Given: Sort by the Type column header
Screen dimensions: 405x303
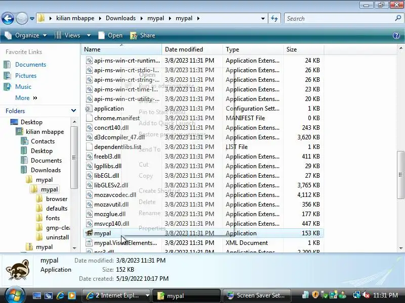Looking at the screenshot, I should 253,49.
